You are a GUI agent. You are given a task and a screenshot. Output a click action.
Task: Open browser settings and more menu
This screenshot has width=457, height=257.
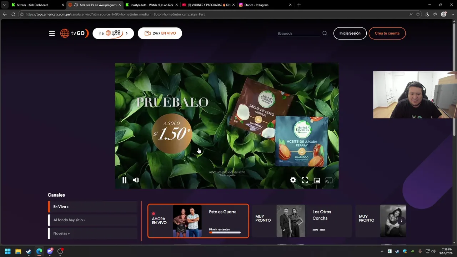click(452, 14)
